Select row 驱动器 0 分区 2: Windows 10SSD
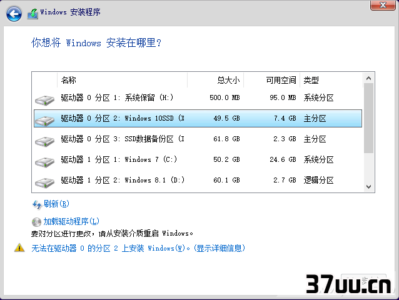This screenshot has height=300, width=399. (198, 119)
